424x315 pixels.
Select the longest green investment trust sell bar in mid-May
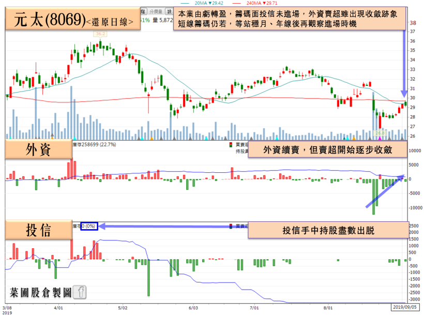(148, 278)
